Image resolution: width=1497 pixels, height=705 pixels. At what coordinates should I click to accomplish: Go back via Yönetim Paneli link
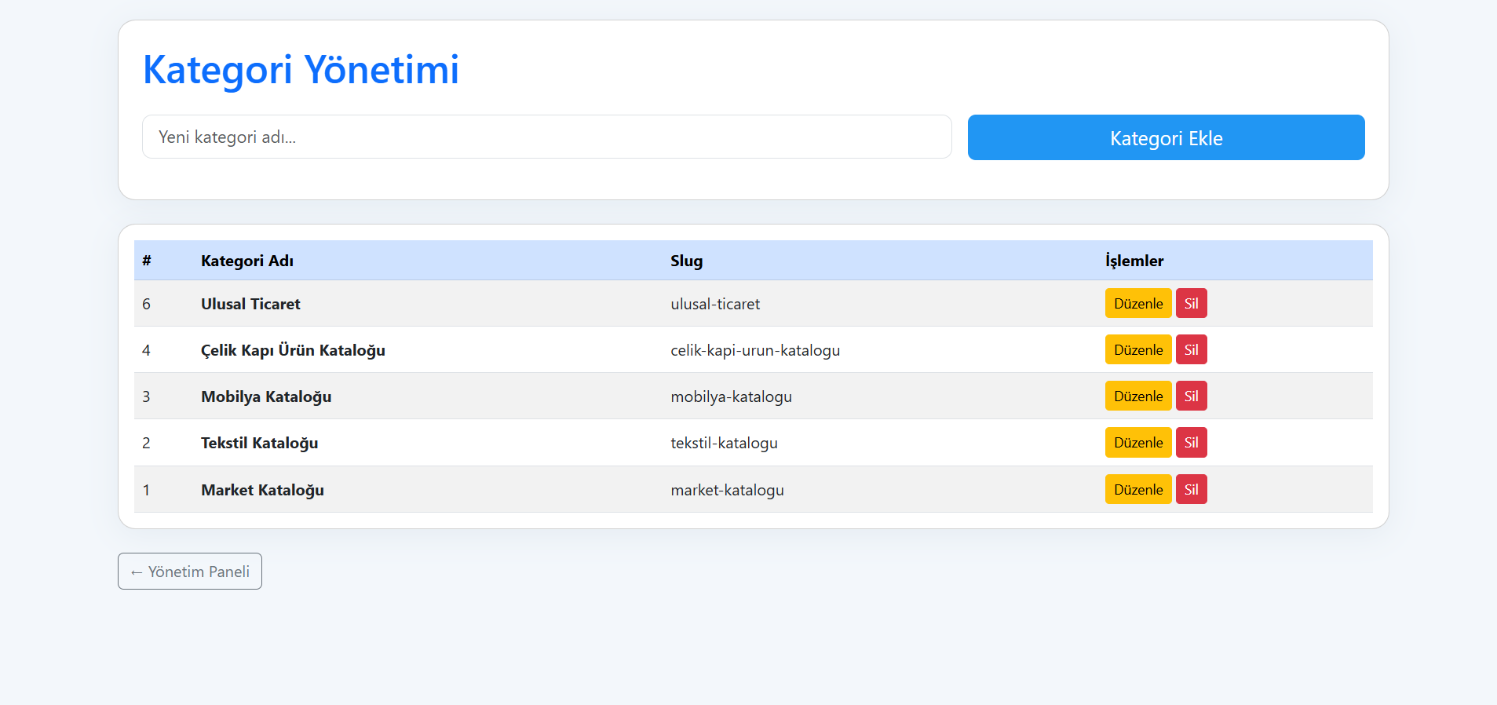(190, 572)
